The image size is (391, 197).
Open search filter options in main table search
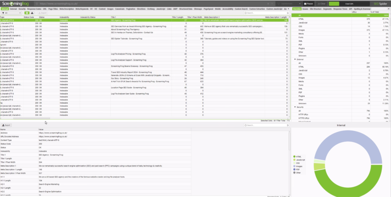pos(288,13)
